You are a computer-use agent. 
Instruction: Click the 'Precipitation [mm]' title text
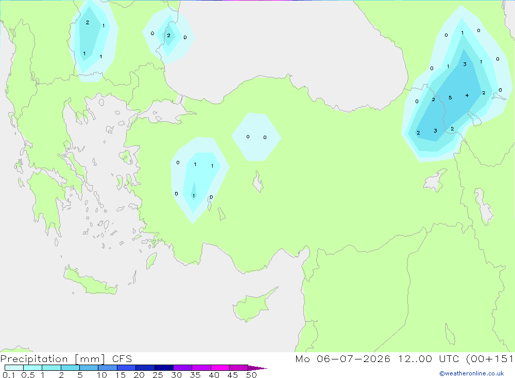click(53, 359)
